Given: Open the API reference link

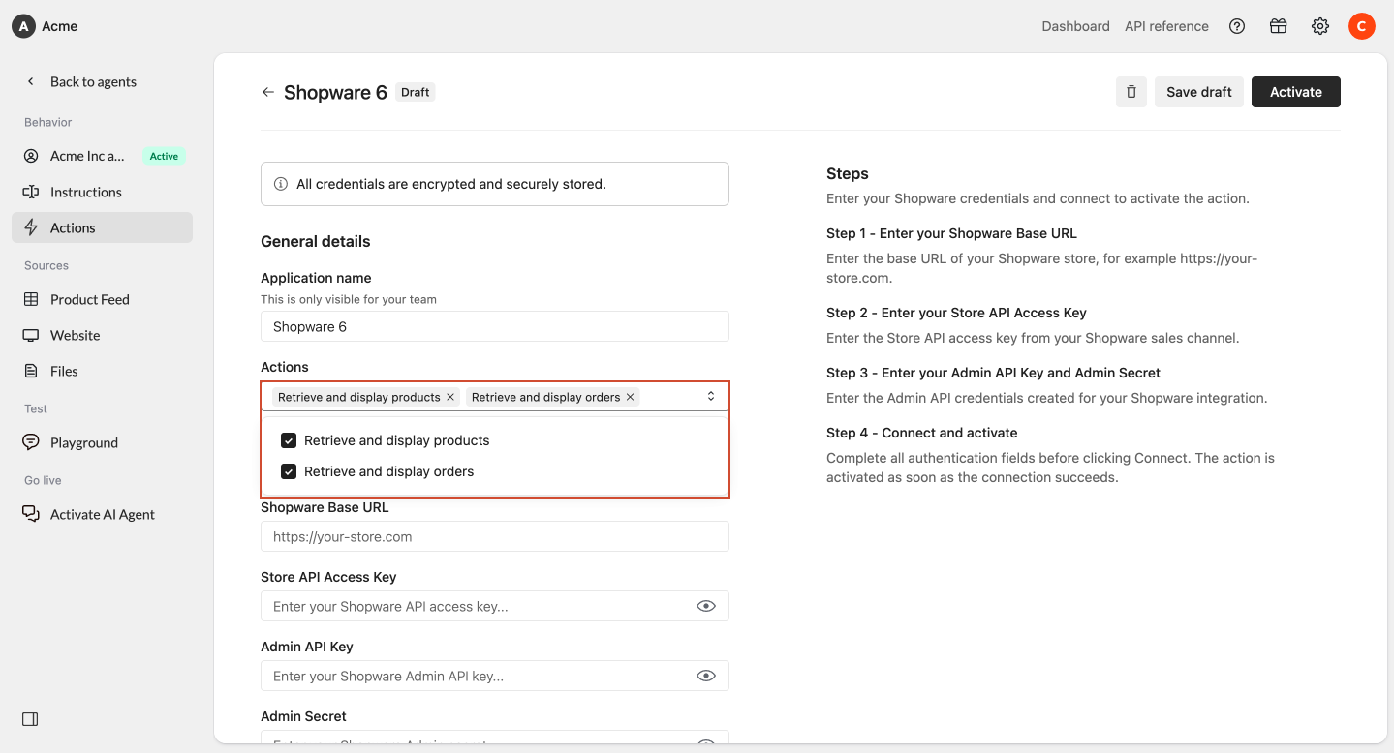Looking at the screenshot, I should pos(1166,26).
